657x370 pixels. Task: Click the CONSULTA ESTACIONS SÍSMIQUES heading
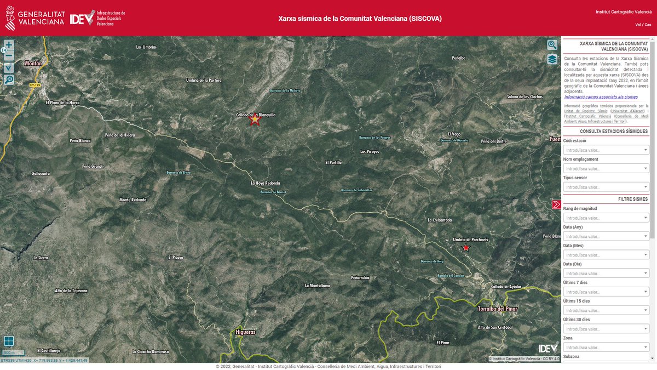tap(614, 131)
